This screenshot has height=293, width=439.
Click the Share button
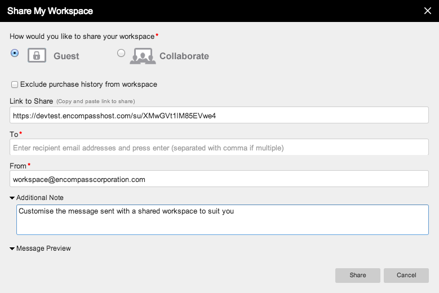point(357,276)
